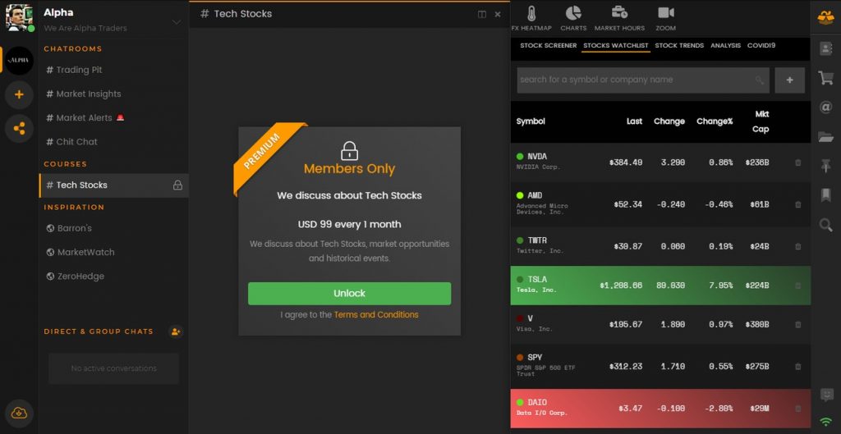Image resolution: width=841 pixels, height=434 pixels.
Task: Open the files folder icon in right sidebar
Action: pyautogui.click(x=825, y=137)
